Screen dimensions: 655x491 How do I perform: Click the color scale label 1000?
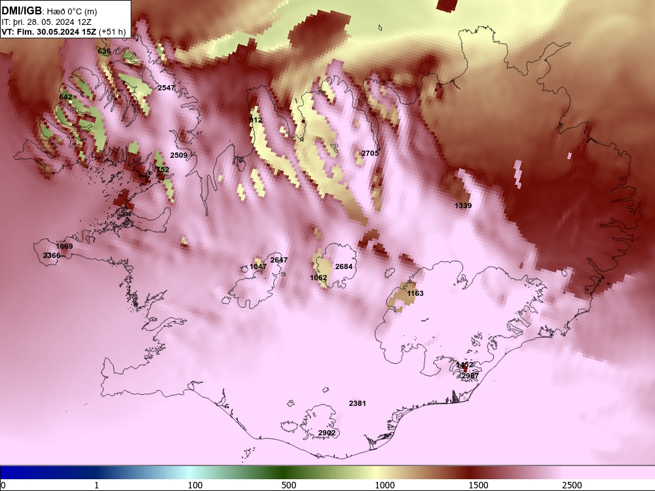point(384,486)
